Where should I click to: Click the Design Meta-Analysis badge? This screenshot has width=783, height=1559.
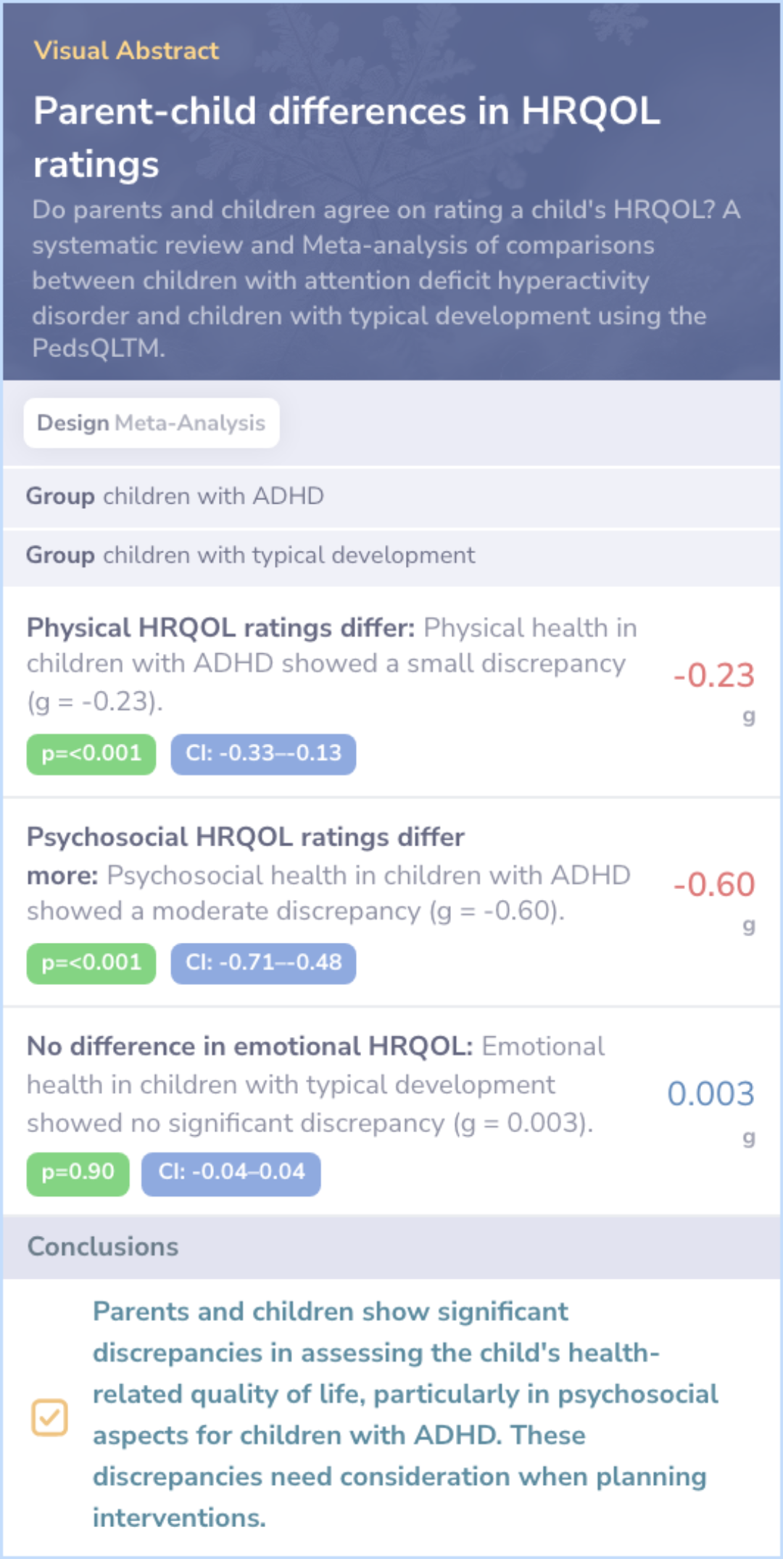(152, 423)
